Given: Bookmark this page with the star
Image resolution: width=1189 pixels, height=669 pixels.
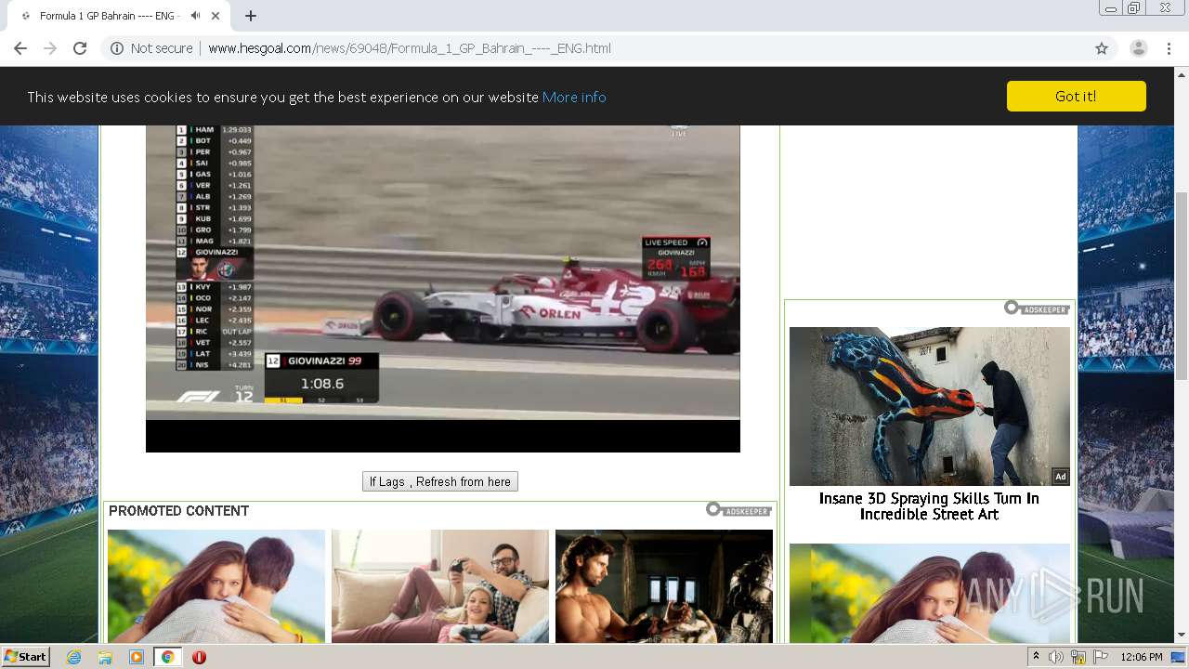Looking at the screenshot, I should click(1102, 48).
